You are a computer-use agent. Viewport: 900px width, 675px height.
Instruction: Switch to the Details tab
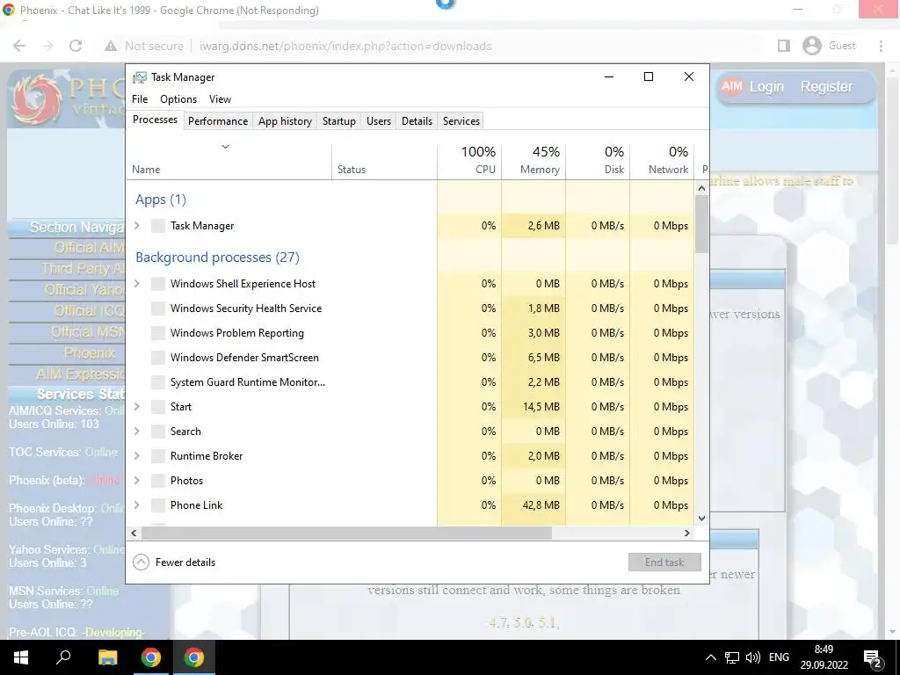click(x=417, y=121)
